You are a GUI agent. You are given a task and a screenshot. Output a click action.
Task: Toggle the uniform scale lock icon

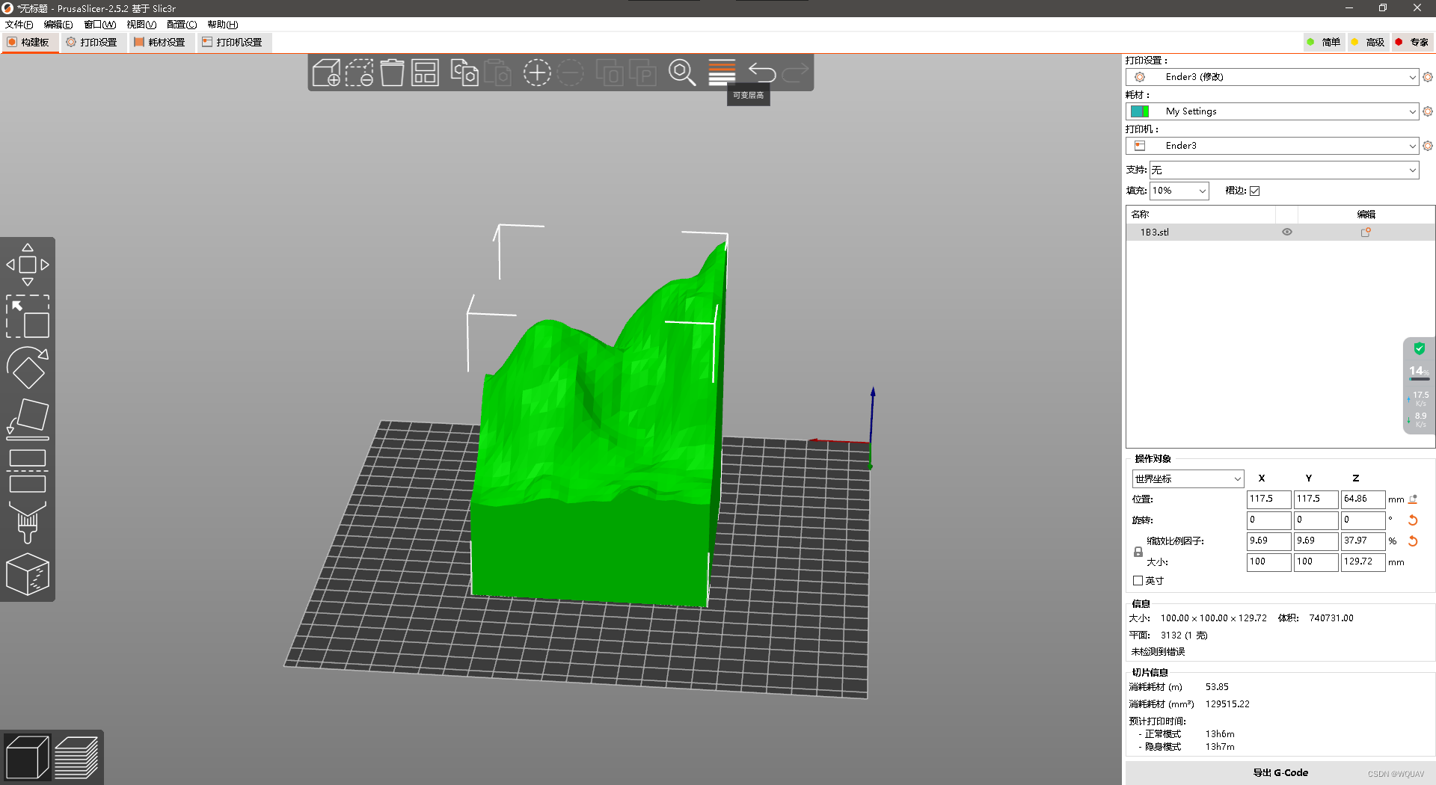[x=1138, y=552]
